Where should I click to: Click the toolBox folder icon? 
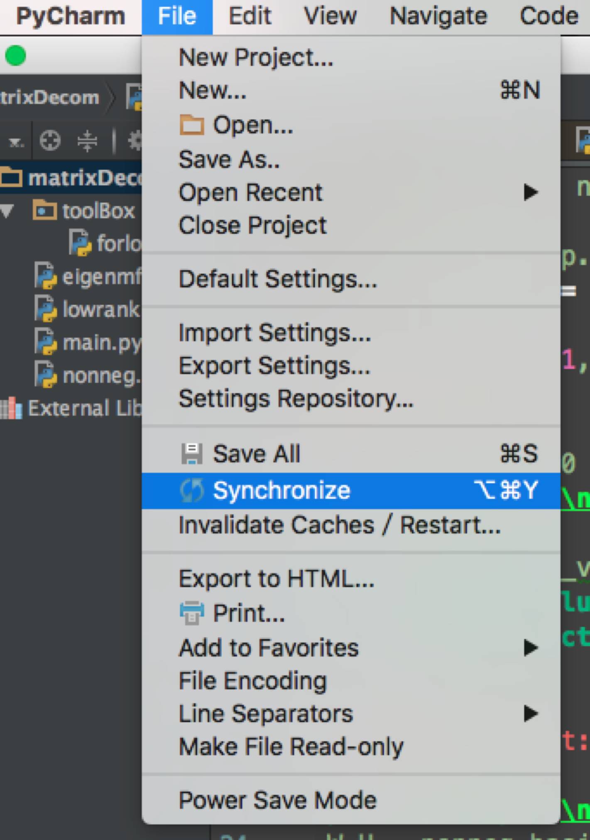[x=44, y=210]
